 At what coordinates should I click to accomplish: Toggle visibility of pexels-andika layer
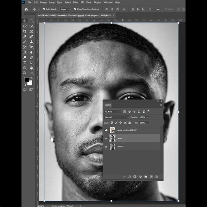106,130
